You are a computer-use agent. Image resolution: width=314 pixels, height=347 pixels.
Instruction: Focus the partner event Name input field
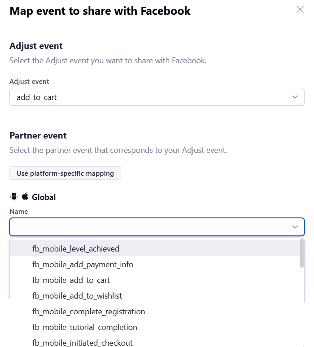click(148, 227)
